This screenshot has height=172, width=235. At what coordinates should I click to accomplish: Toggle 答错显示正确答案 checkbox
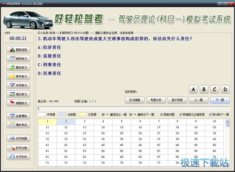pyautogui.click(x=180, y=115)
